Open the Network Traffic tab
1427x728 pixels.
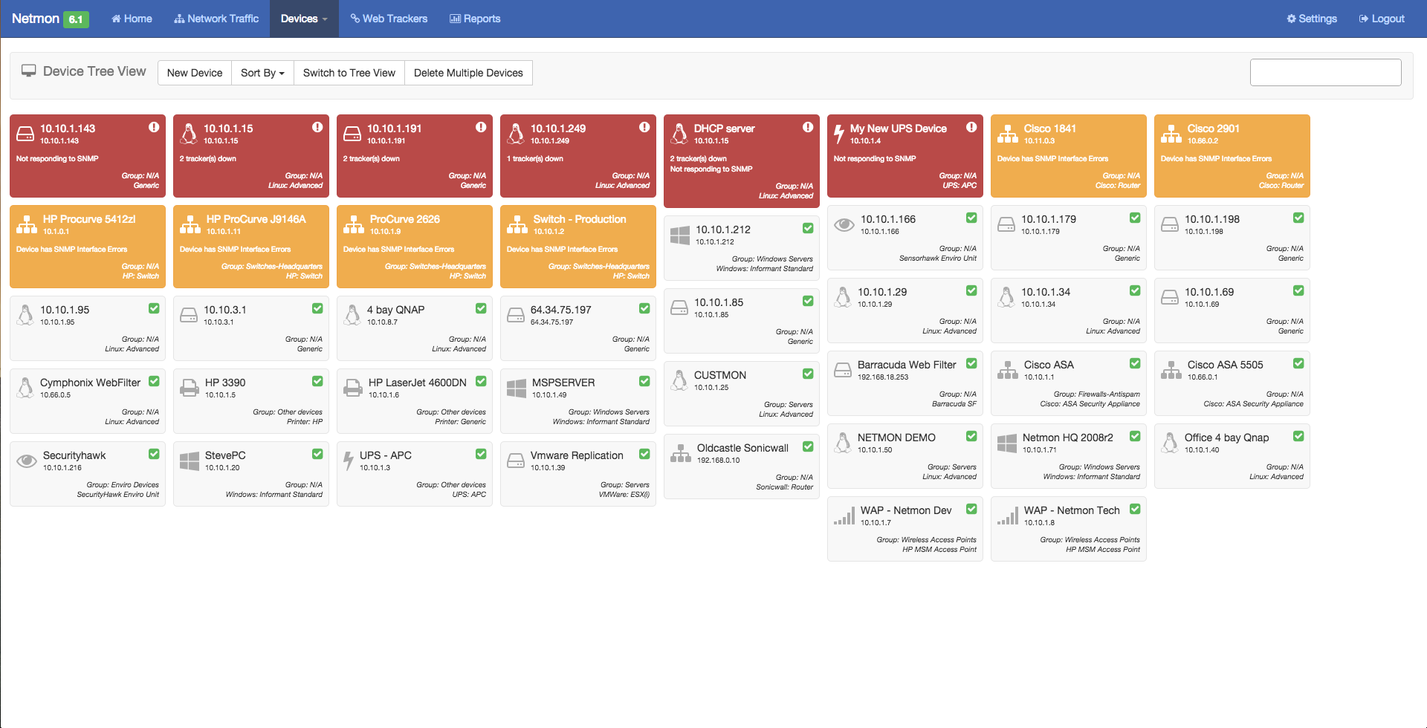coord(216,19)
